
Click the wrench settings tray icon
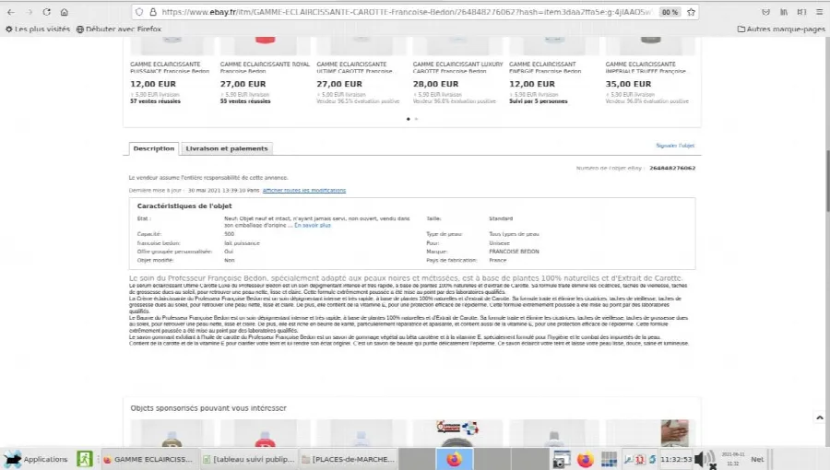[628, 460]
